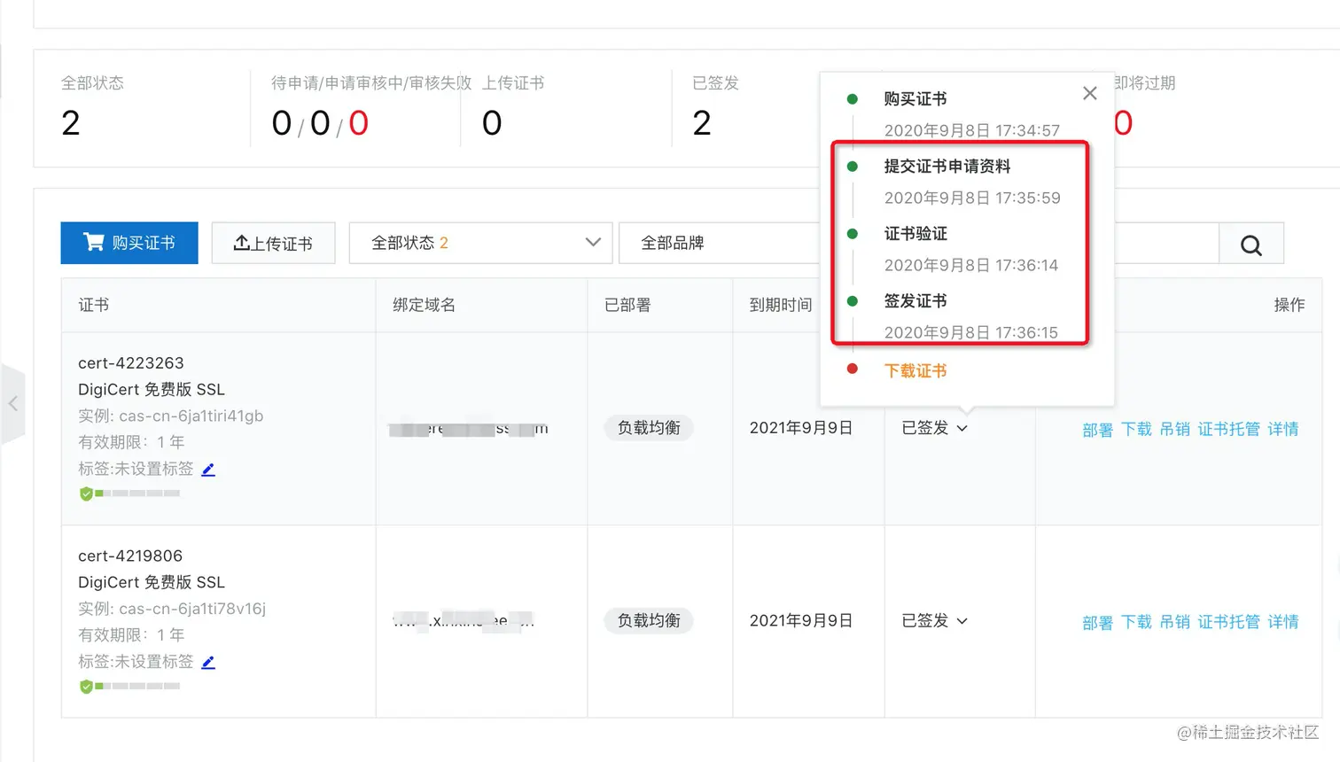
Task: Click 部署 for cert-4223263
Action: click(x=1097, y=430)
